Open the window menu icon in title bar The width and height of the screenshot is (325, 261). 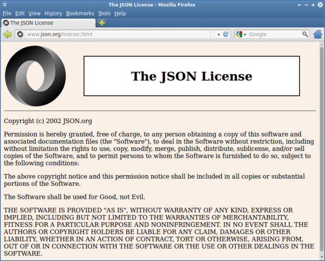click(5, 5)
